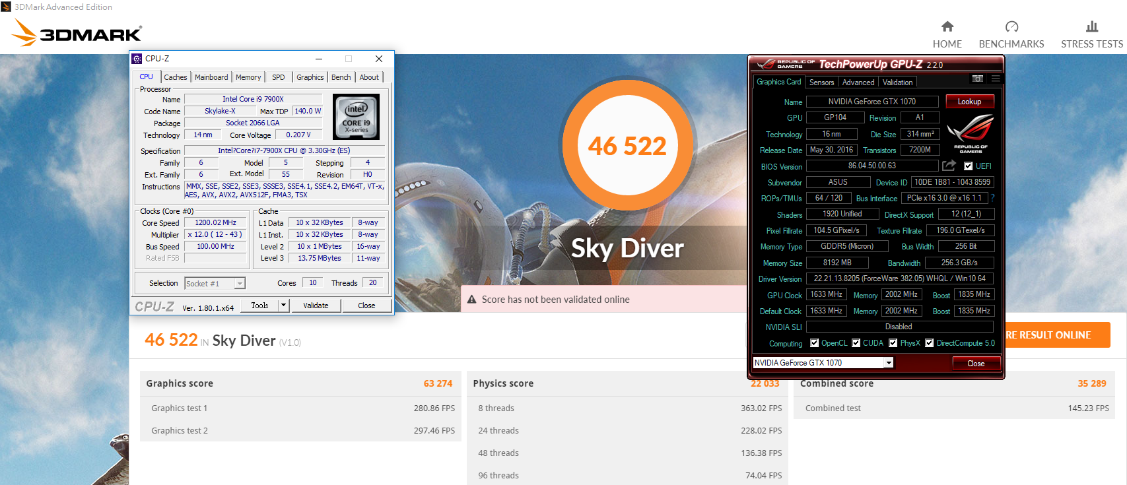The image size is (1127, 485).
Task: Click the GPU-Z screenshot camera icon
Action: point(978,79)
